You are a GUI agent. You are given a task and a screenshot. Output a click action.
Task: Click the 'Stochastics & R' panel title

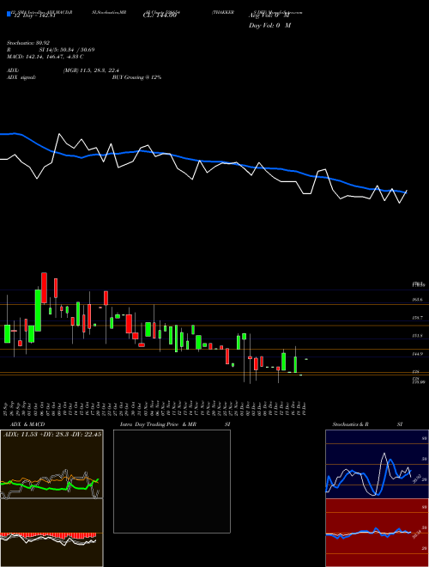pyautogui.click(x=351, y=424)
